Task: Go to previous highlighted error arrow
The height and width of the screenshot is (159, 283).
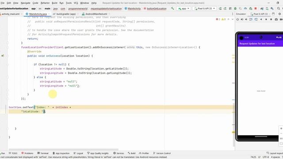Action: 228,19
